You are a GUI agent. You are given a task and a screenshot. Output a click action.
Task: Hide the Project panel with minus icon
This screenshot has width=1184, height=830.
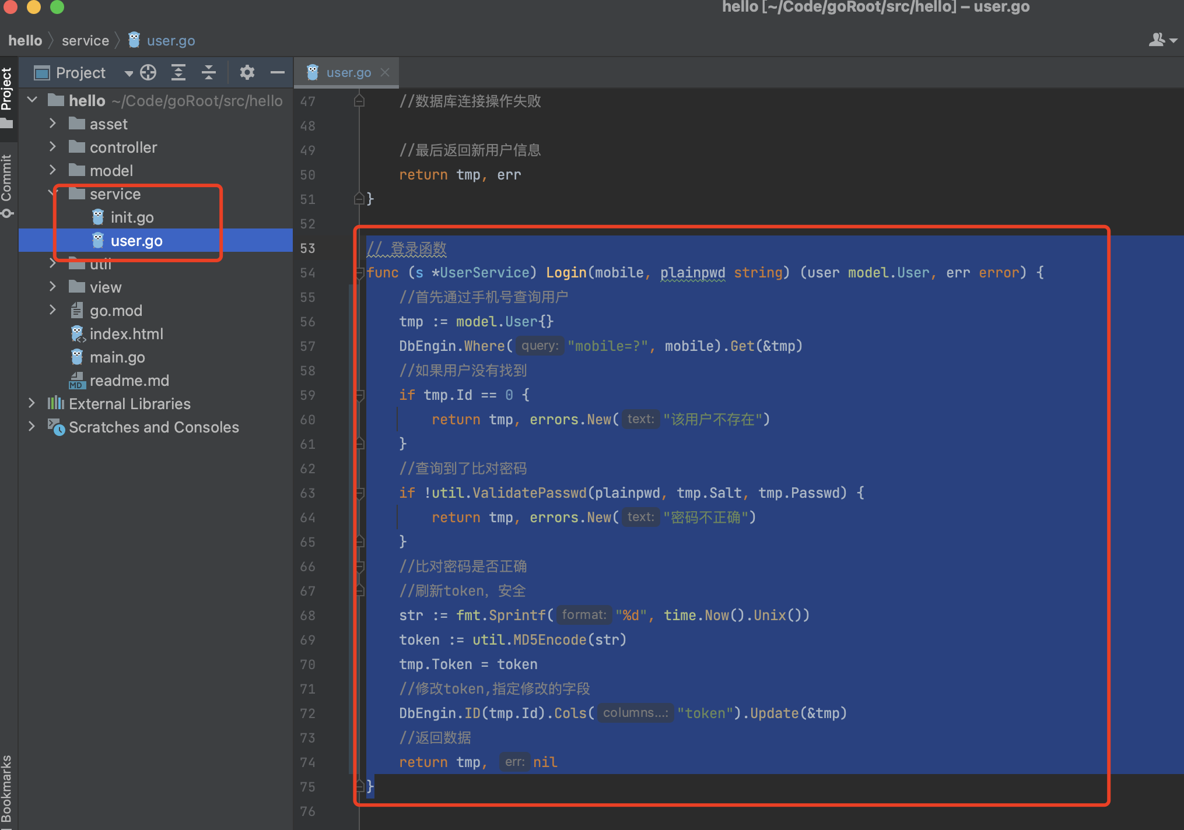pos(278,73)
